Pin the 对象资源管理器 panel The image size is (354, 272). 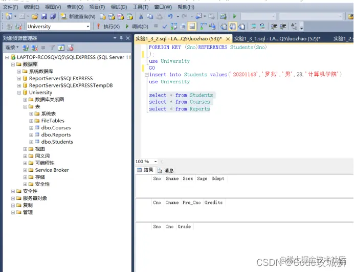pos(121,38)
